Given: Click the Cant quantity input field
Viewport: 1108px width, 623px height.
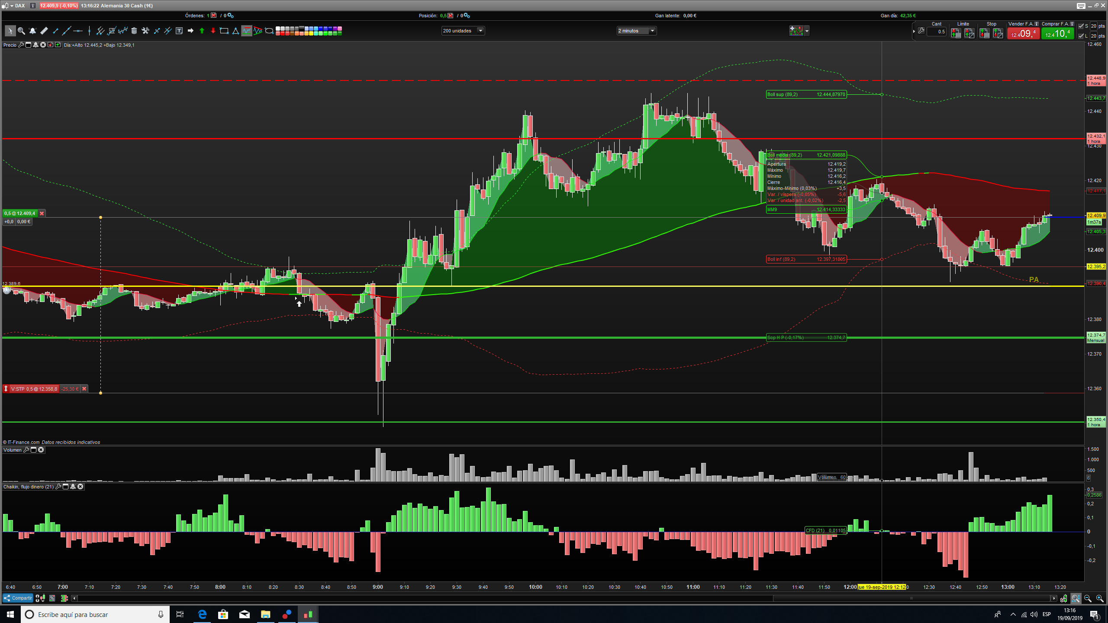Looking at the screenshot, I should [x=937, y=32].
